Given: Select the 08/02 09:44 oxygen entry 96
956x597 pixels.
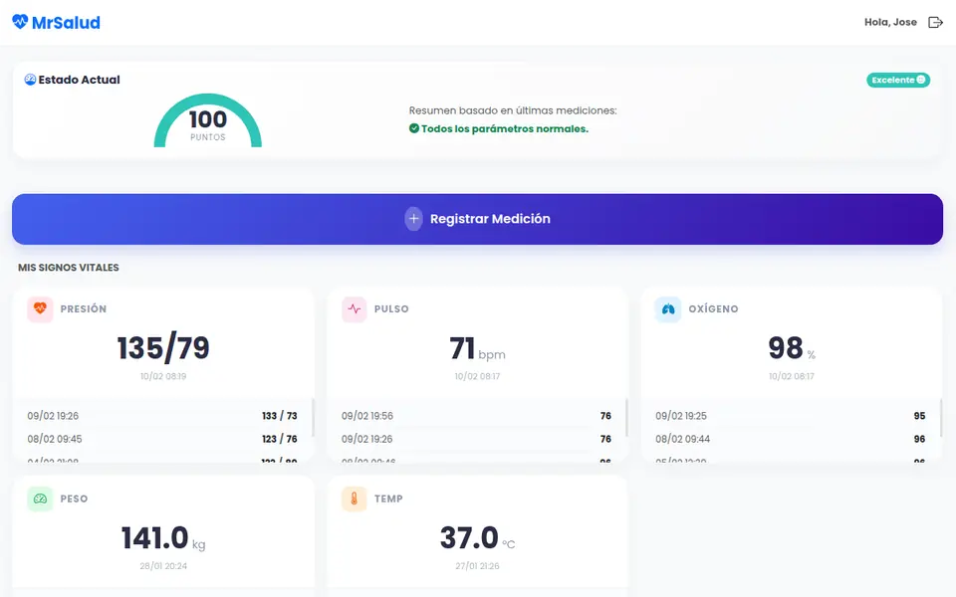Looking at the screenshot, I should coord(790,439).
